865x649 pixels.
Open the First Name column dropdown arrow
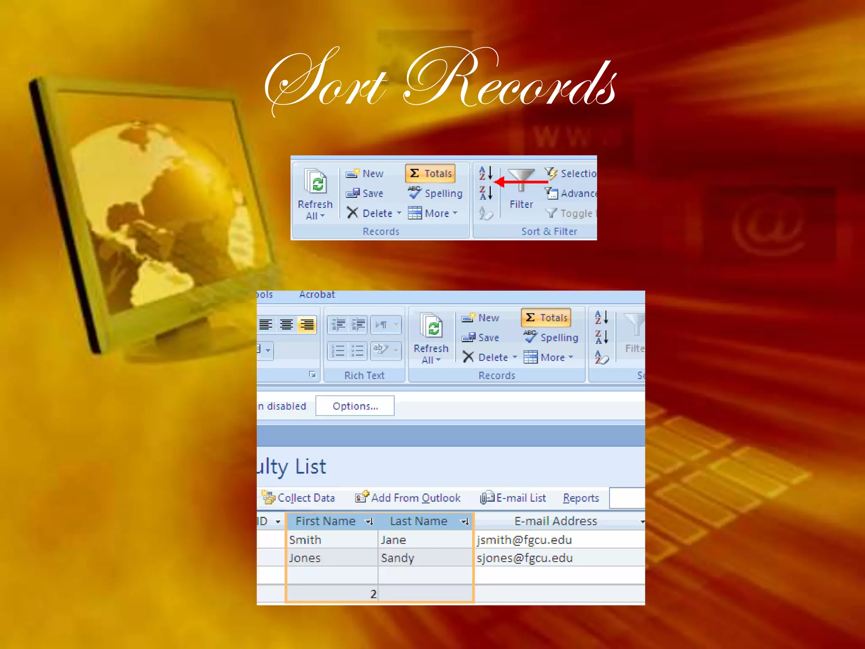coord(370,522)
